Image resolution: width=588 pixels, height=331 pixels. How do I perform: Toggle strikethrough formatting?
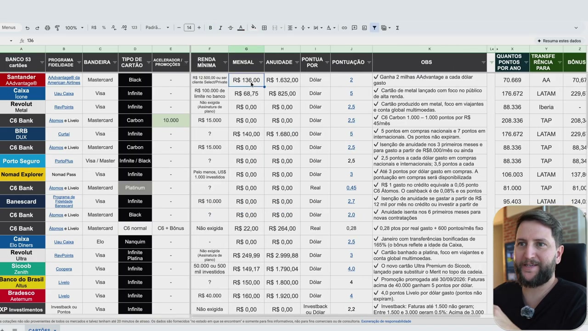[230, 28]
